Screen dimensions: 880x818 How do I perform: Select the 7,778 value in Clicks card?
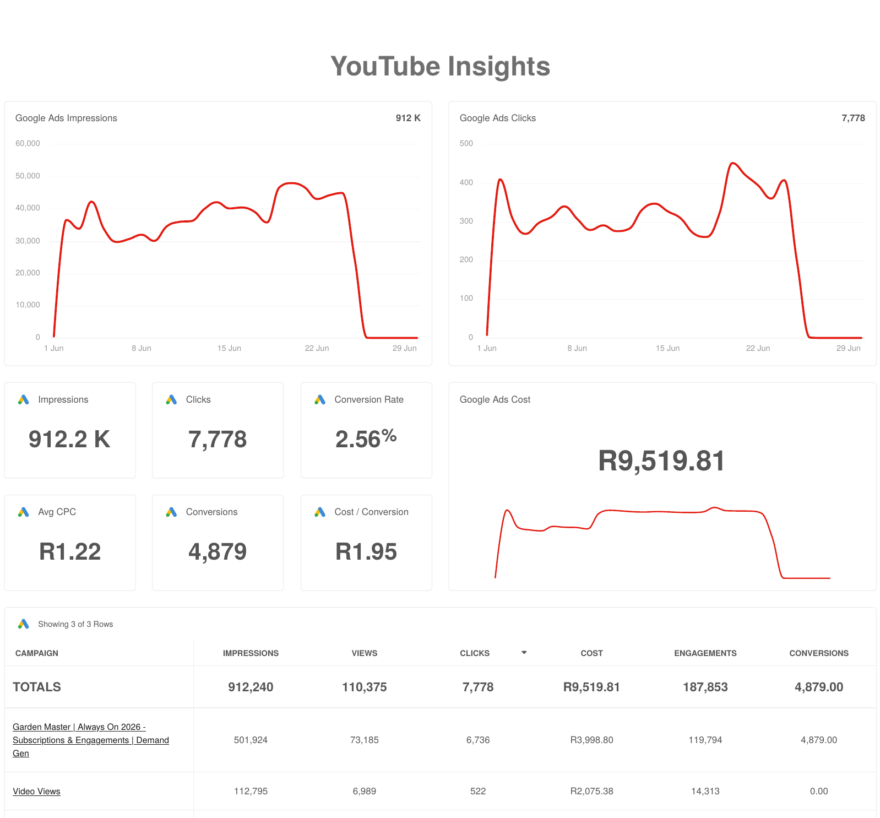coord(218,440)
